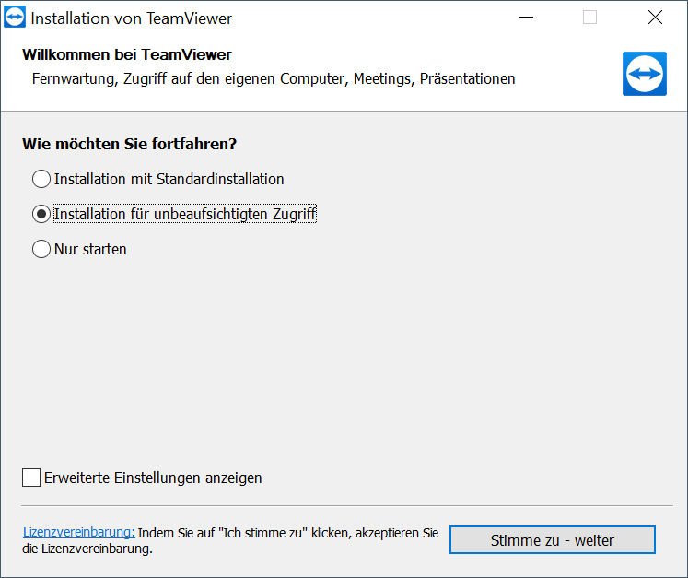This screenshot has width=688, height=578.
Task: Click the 'Installation von TeamViewer' window title
Action: click(x=131, y=18)
